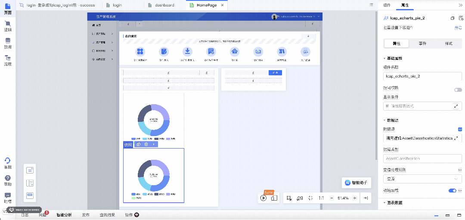The image size is (465, 220).
Task: Open the 页面 (Pages) sidebar section
Action: click(8, 9)
